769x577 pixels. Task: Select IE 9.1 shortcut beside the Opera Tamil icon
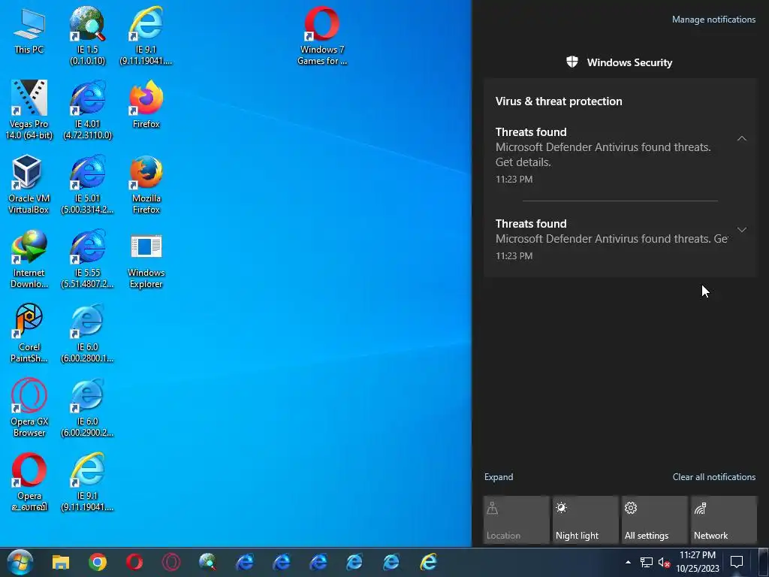[87, 483]
